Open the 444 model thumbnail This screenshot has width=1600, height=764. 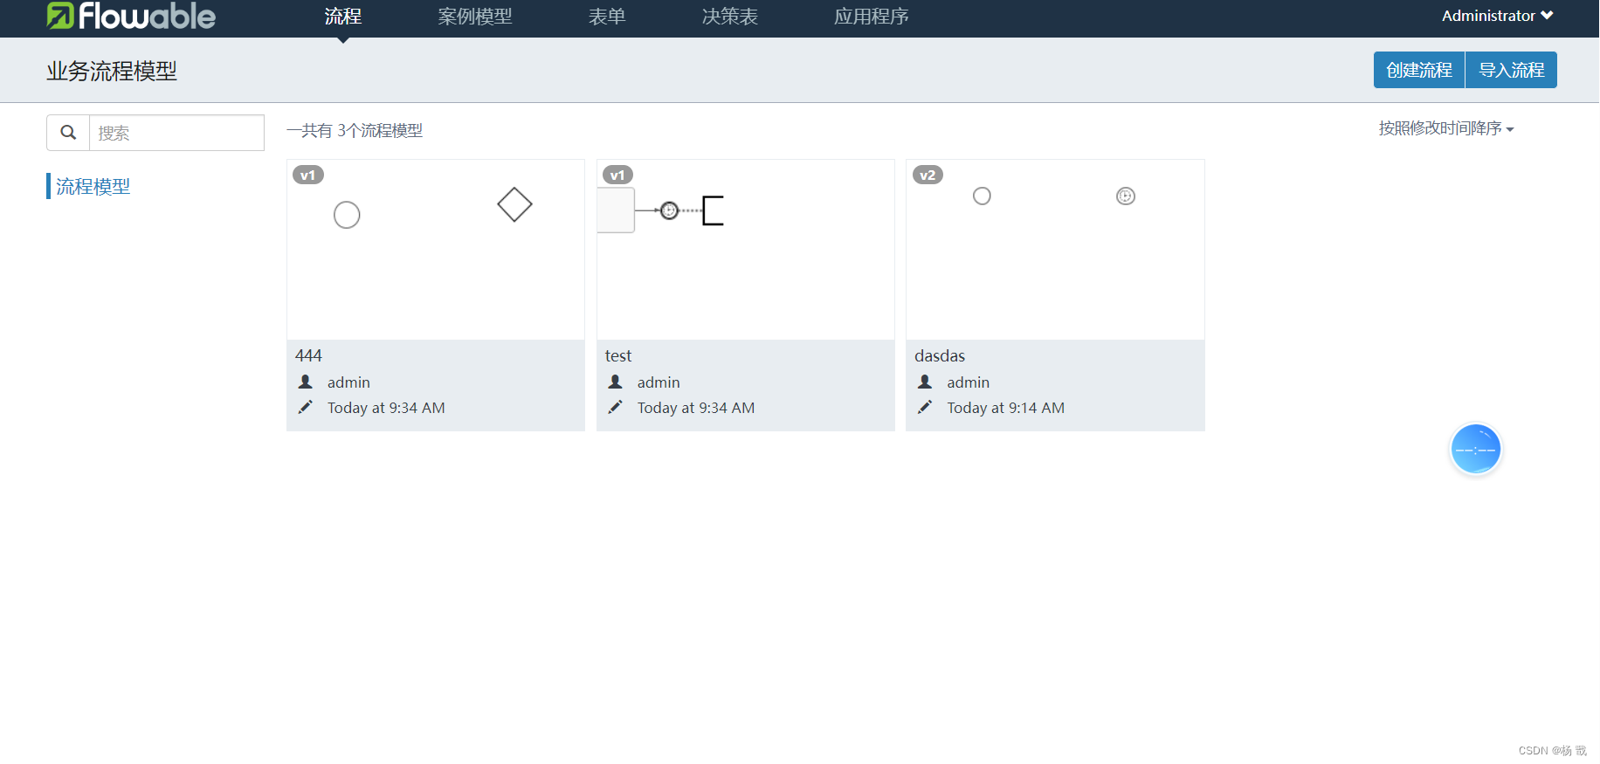(436, 250)
